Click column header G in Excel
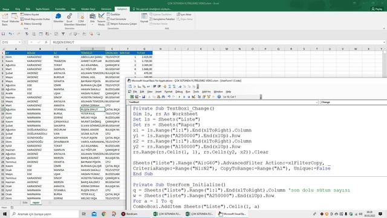The image size is (387, 218). [x=144, y=49]
